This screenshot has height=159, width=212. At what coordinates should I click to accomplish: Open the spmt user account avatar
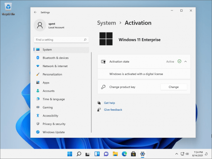[x=40, y=25]
